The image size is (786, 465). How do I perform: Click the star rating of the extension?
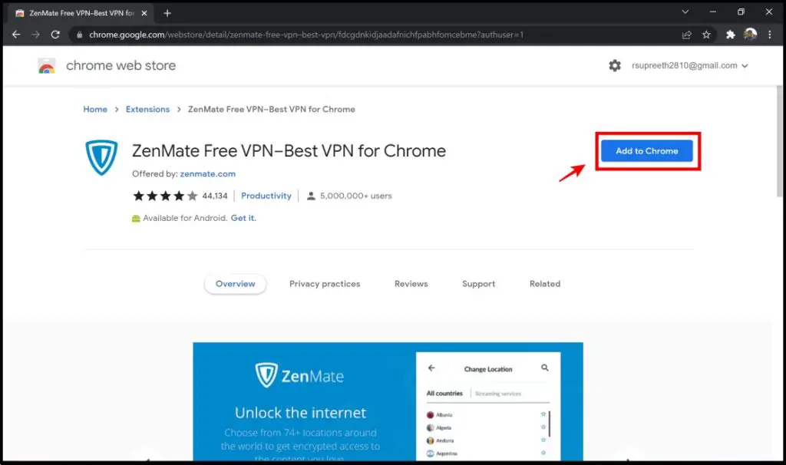(165, 196)
